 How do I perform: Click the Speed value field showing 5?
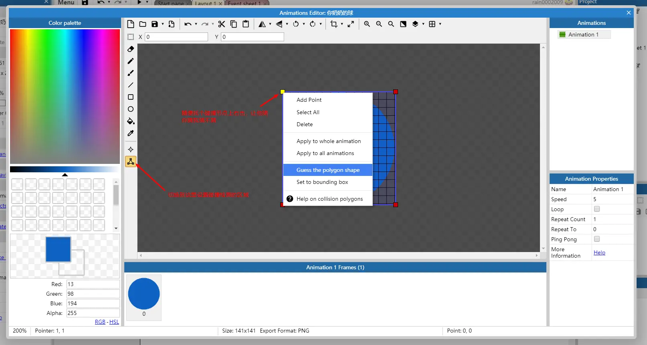tap(613, 199)
